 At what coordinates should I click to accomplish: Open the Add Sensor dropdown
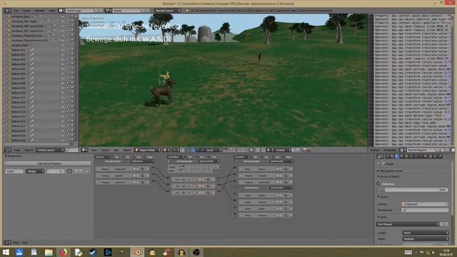[143, 161]
